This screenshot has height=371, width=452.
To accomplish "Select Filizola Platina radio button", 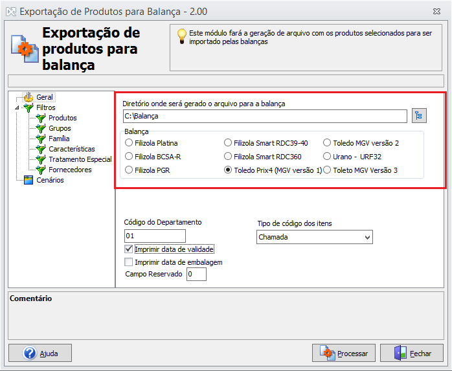I will coord(129,142).
